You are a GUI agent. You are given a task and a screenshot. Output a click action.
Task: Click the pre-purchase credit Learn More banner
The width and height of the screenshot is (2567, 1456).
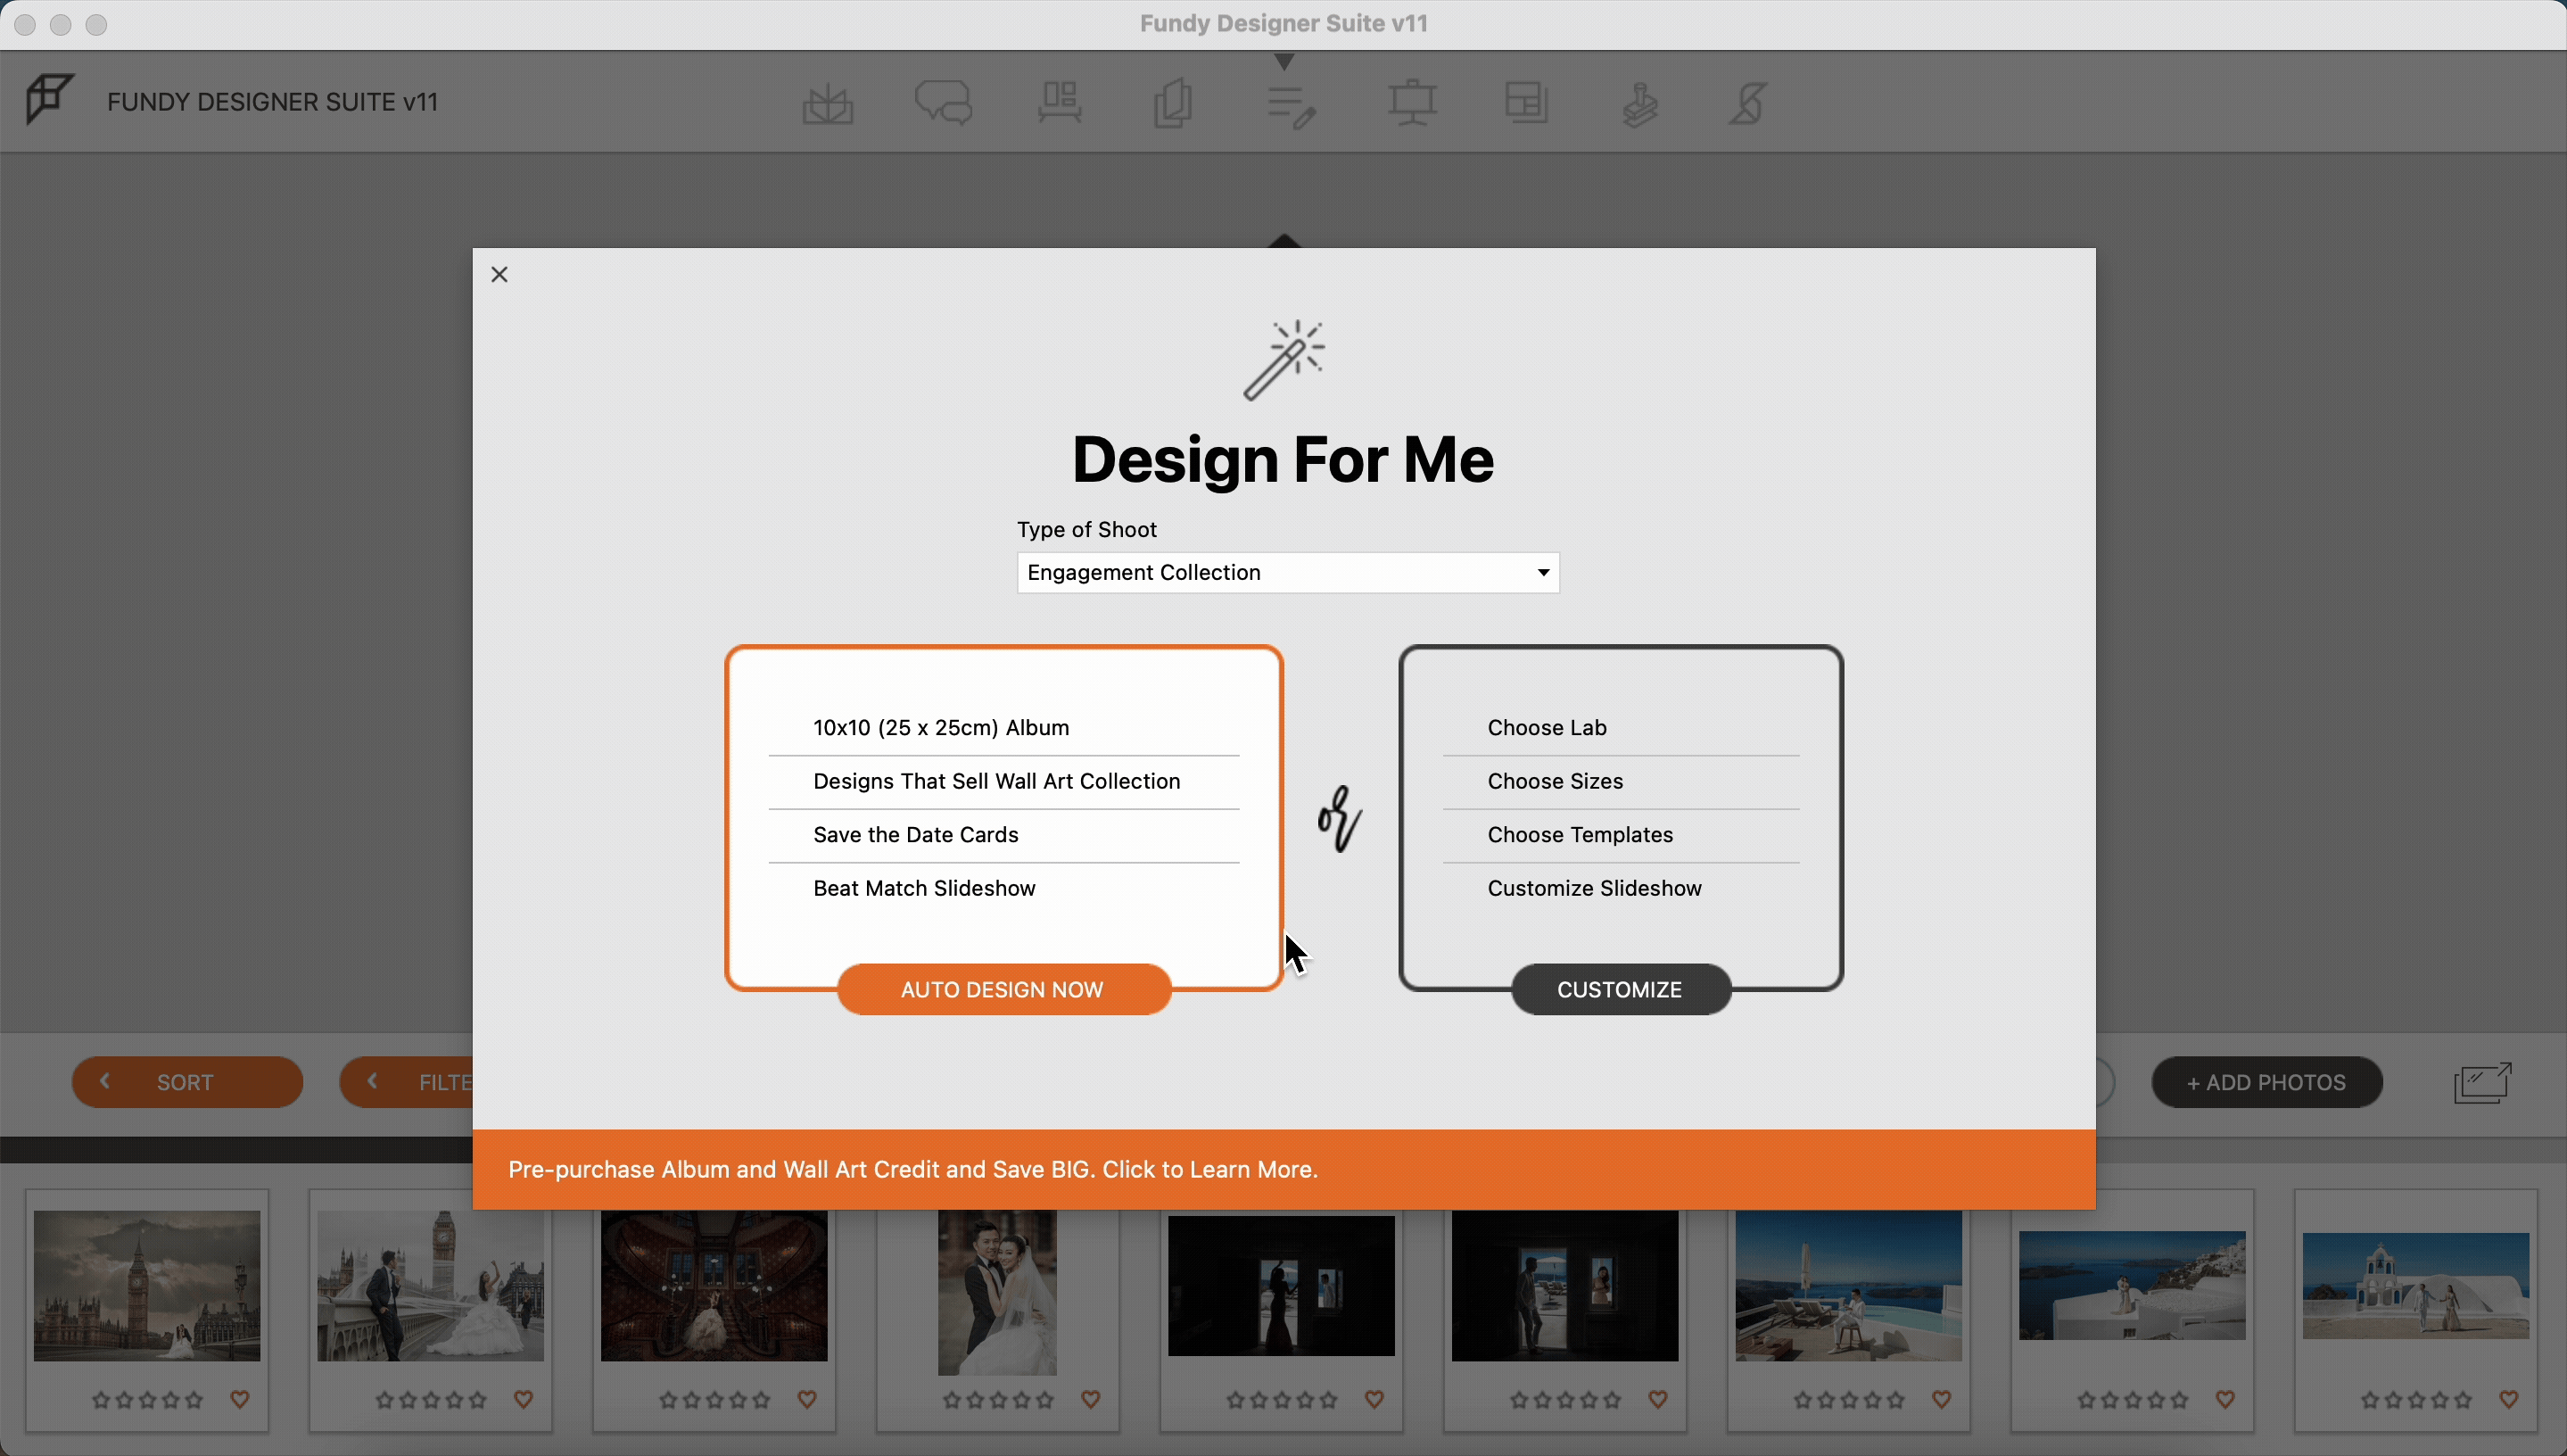click(1283, 1169)
